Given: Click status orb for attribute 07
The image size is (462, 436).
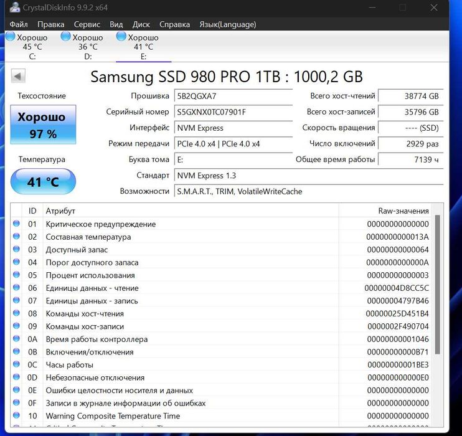Looking at the screenshot, I should (16, 300).
